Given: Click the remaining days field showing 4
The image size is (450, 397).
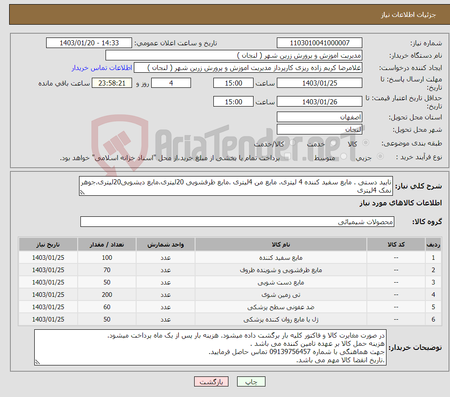Looking at the screenshot, I should [171, 83].
